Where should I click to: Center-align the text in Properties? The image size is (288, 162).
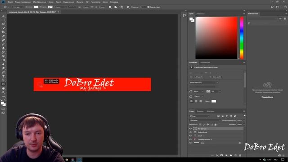tap(196, 101)
